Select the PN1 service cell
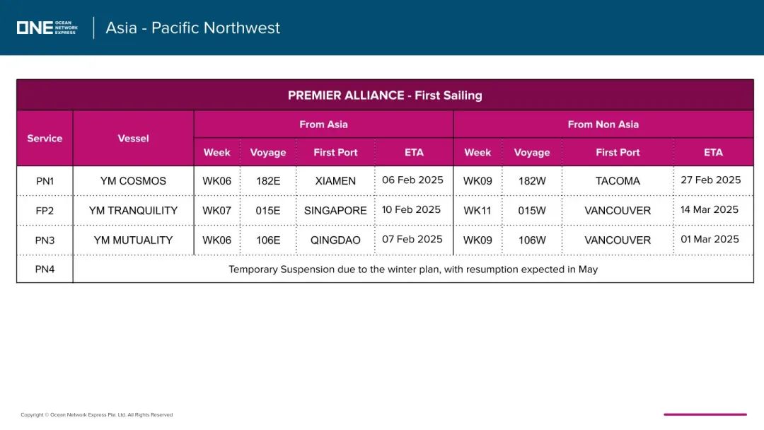This screenshot has height=430, width=764. pos(45,181)
